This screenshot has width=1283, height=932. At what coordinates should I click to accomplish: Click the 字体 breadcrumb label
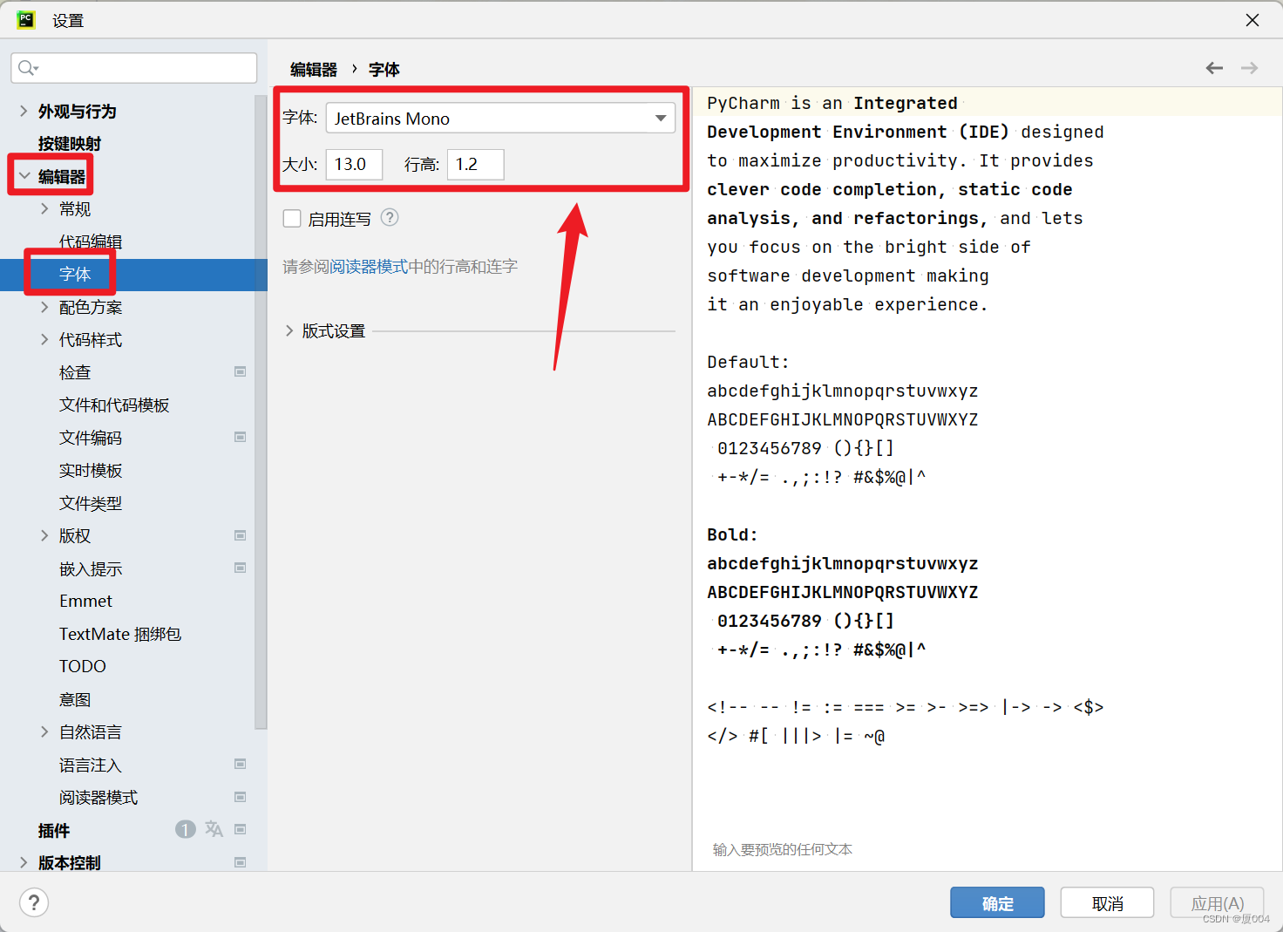coord(384,70)
